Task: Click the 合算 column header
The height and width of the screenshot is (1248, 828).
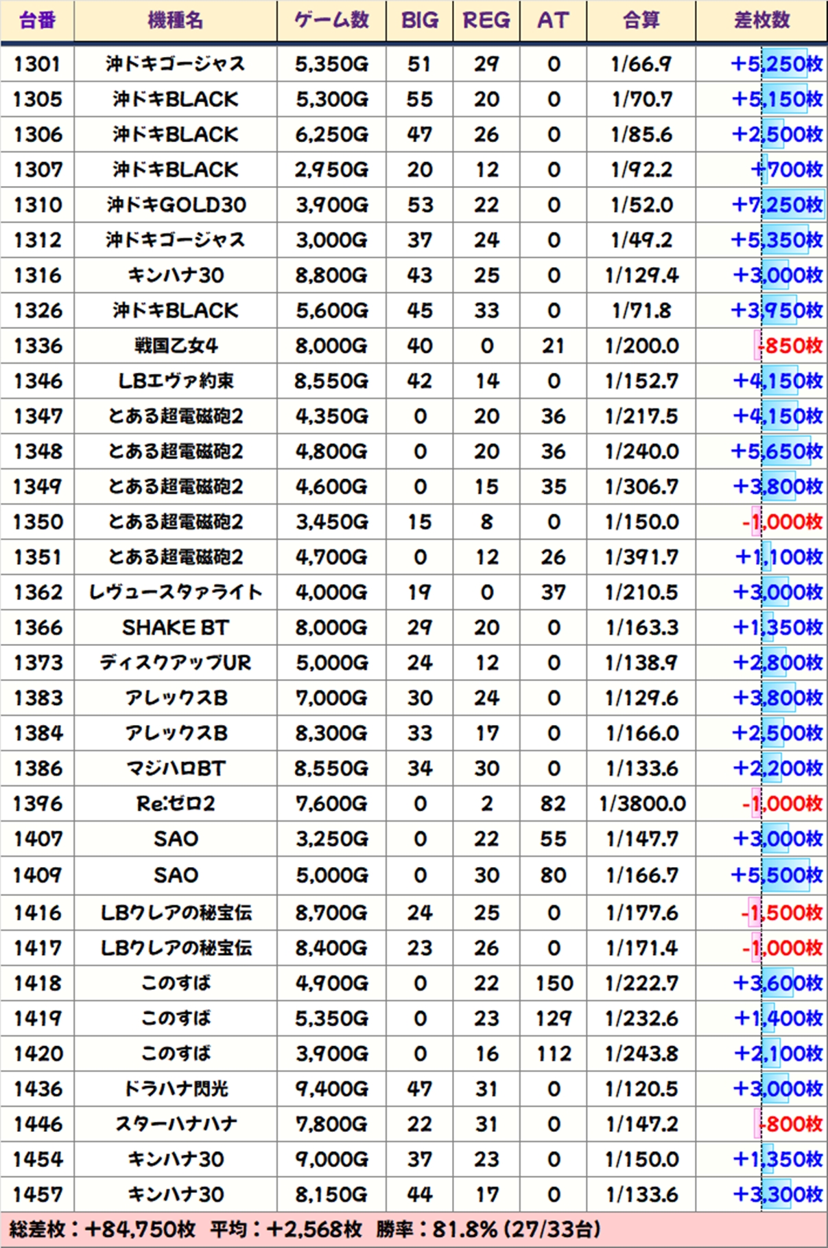Action: coord(641,21)
